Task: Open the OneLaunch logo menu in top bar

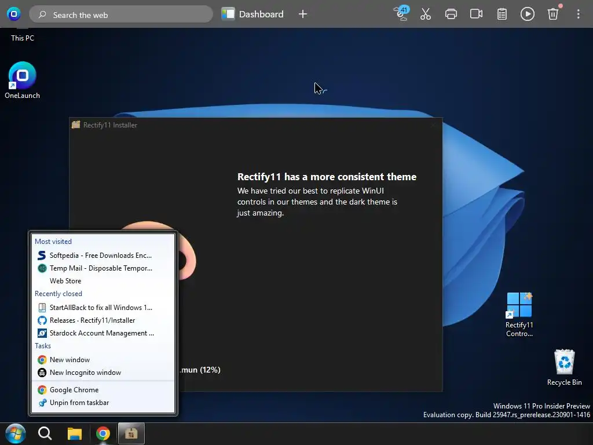Action: point(14,14)
